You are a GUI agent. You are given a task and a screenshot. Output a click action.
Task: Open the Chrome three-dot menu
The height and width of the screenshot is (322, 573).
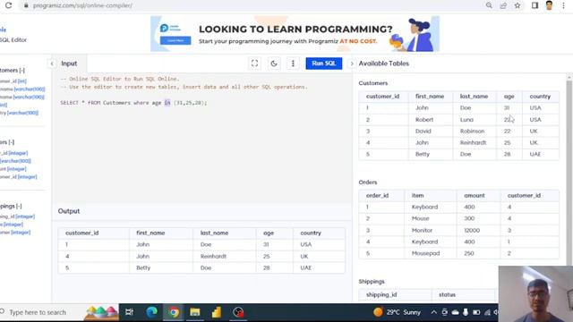tap(563, 5)
